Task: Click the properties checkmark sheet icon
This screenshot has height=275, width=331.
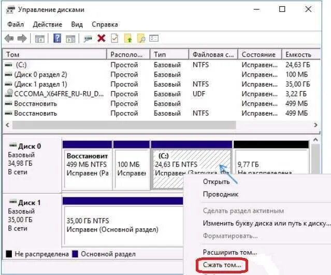Action: [x=114, y=38]
